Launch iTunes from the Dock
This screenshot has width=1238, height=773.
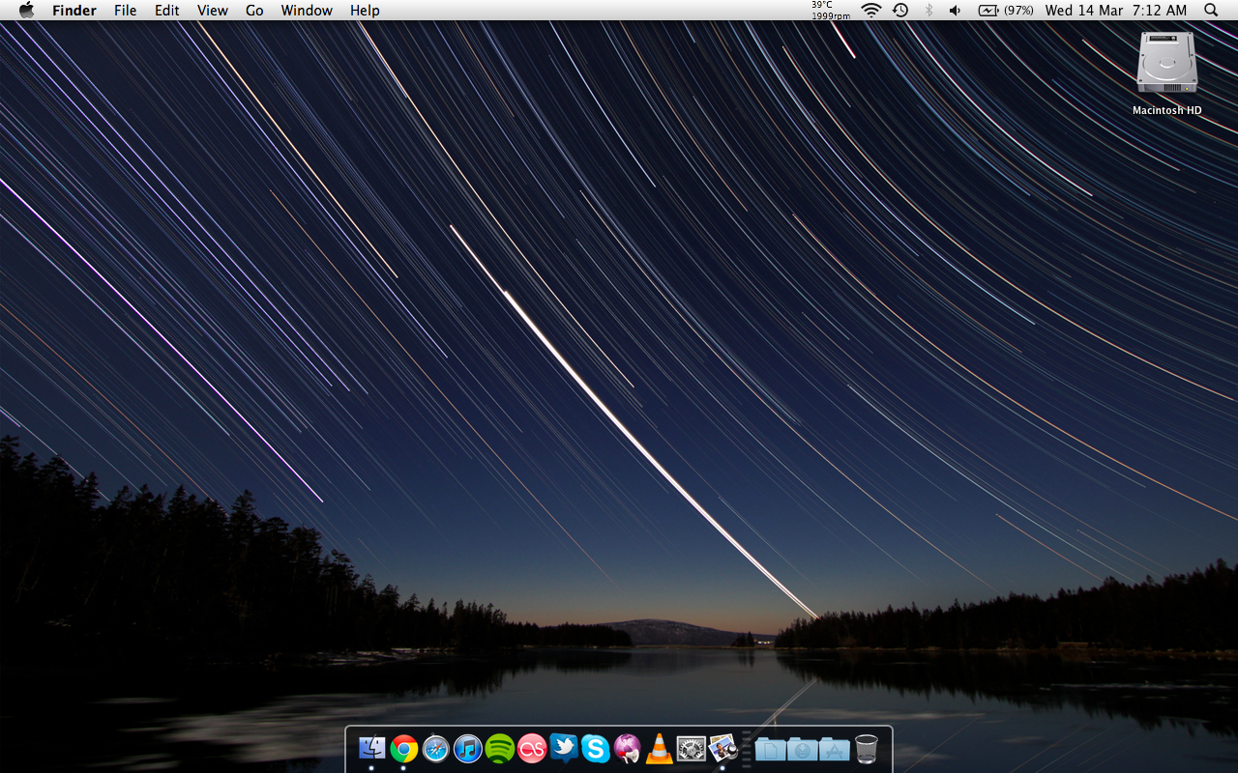(468, 748)
